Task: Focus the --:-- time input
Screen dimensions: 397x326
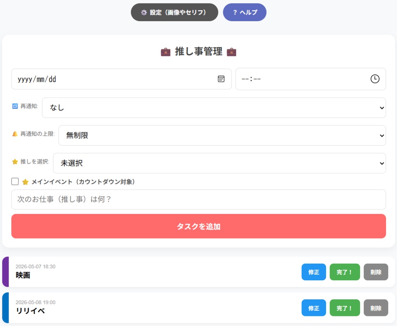Action: pos(311,79)
